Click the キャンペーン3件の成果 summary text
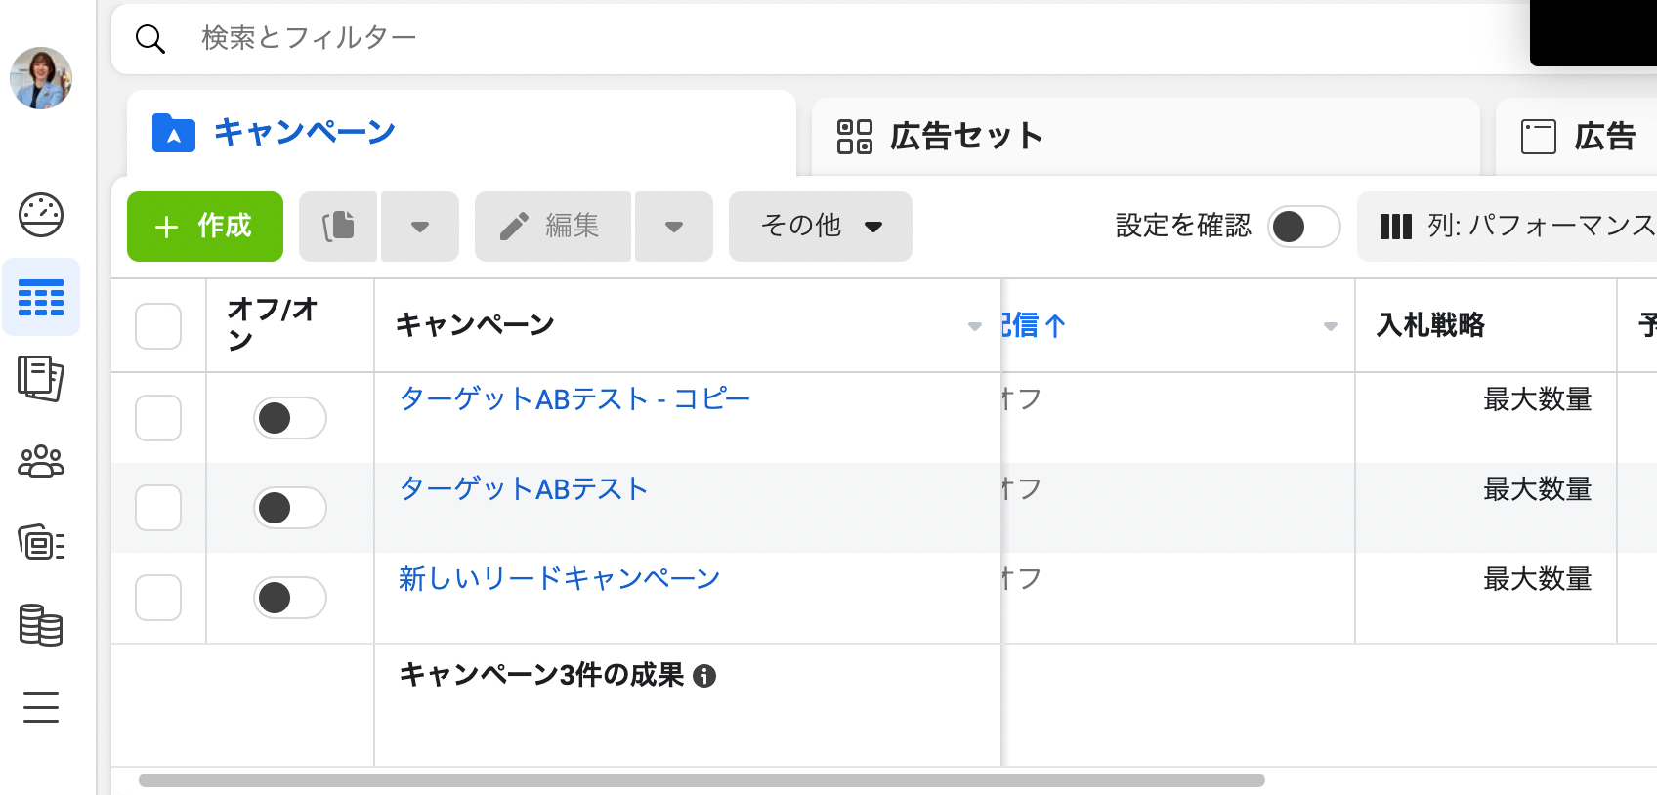 point(542,675)
